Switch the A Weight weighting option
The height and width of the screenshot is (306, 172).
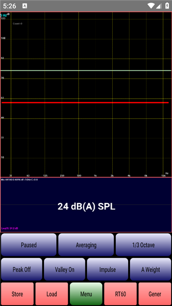(150, 270)
